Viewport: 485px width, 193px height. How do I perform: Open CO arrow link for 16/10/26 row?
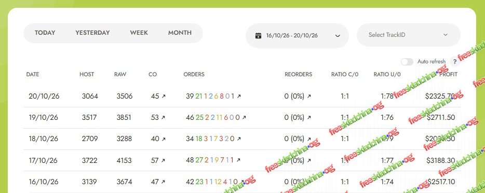(164, 182)
